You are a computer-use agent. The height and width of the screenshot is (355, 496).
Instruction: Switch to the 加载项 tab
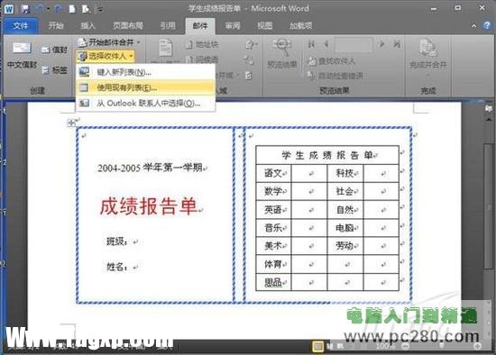(301, 25)
